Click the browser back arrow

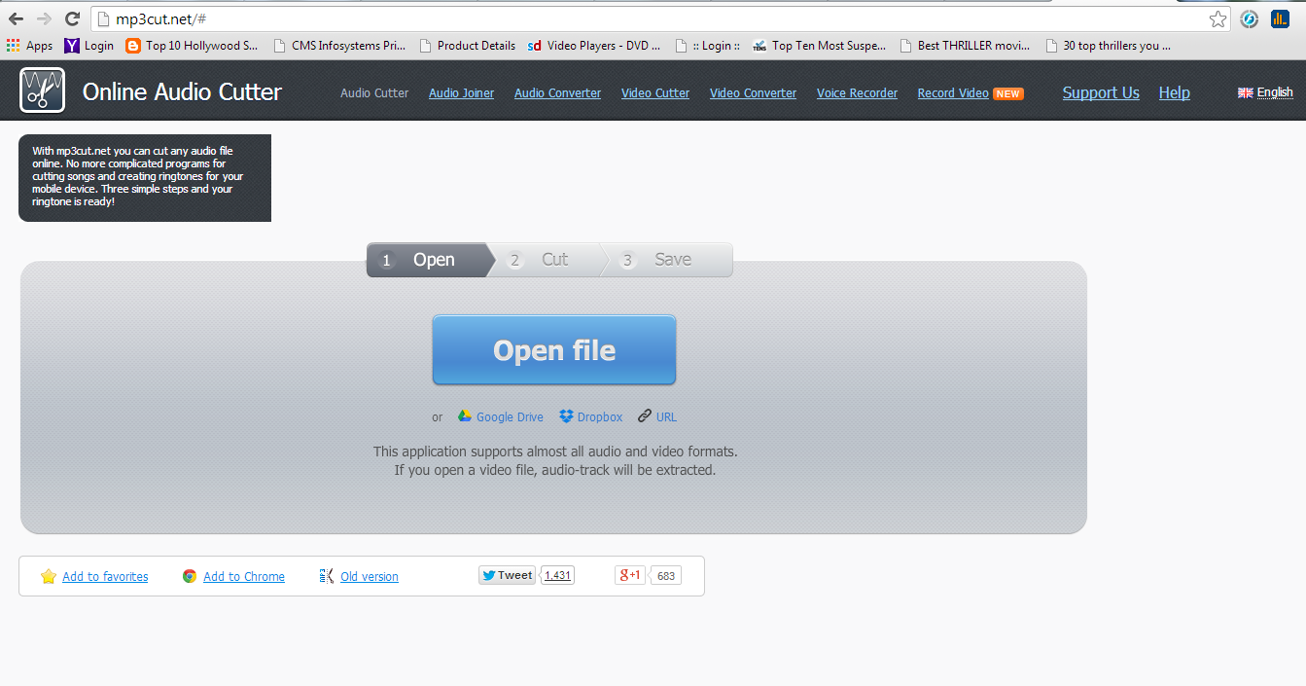[16, 18]
